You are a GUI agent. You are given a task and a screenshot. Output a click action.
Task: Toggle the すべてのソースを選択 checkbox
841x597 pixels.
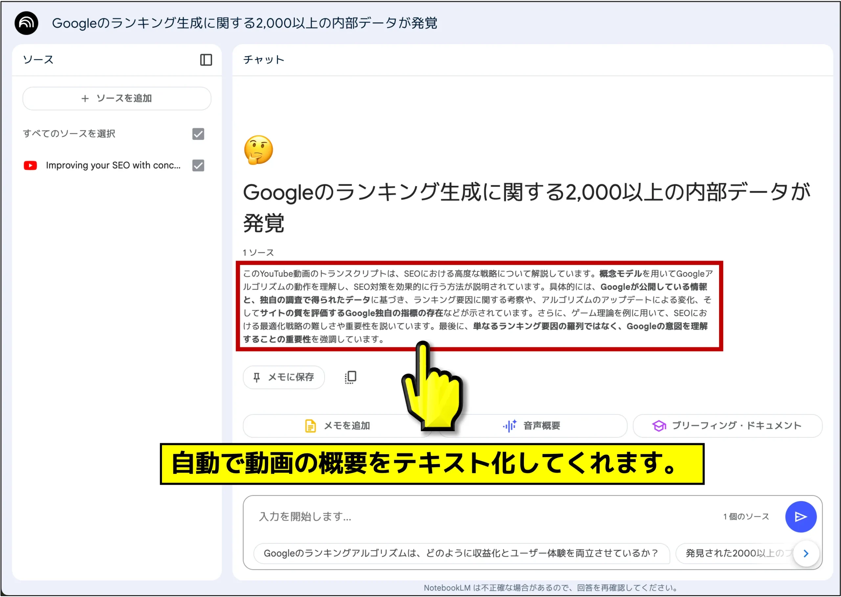198,134
